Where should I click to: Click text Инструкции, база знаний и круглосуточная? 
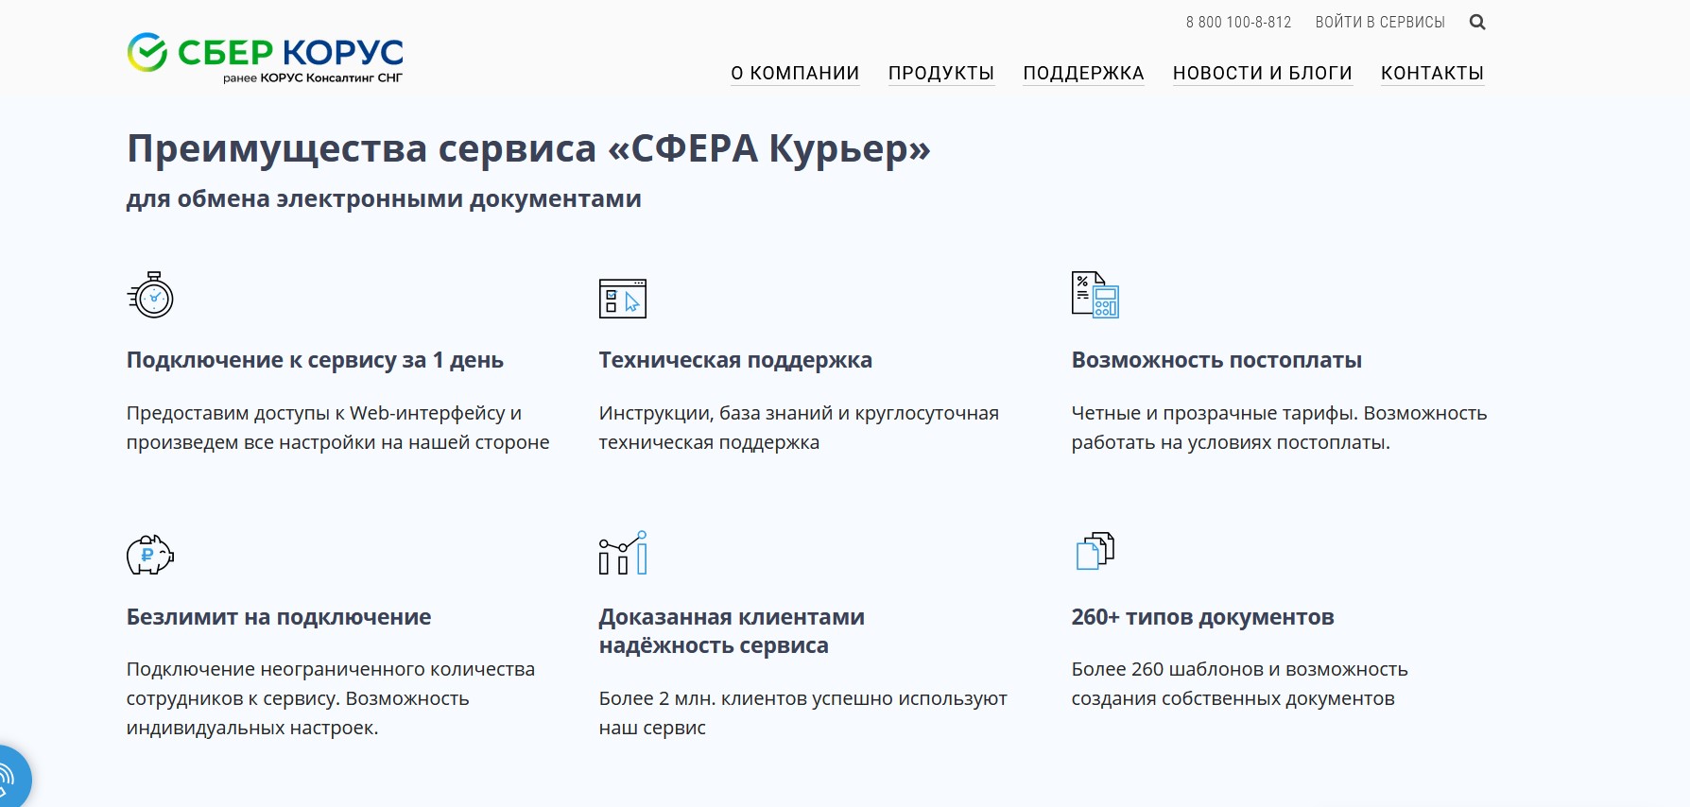click(x=799, y=413)
